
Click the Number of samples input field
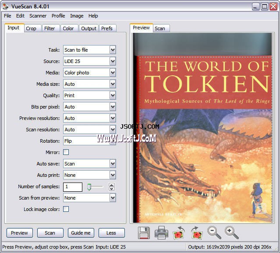73,187
